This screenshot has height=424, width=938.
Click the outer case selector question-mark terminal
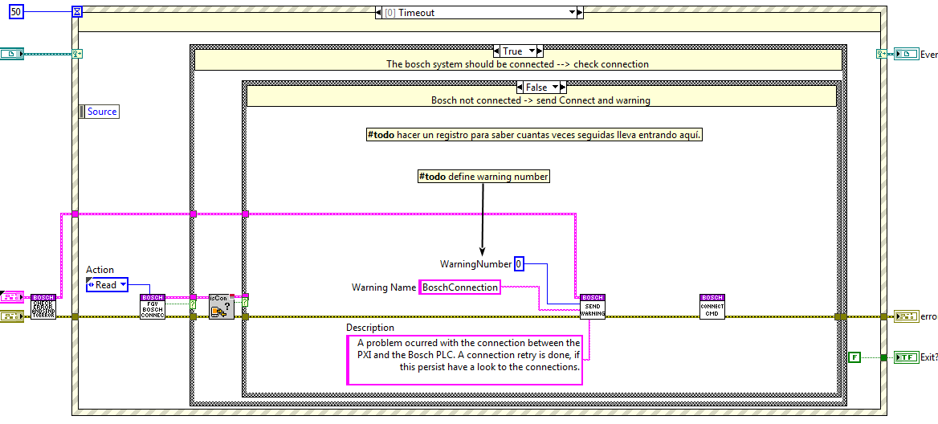coord(194,304)
